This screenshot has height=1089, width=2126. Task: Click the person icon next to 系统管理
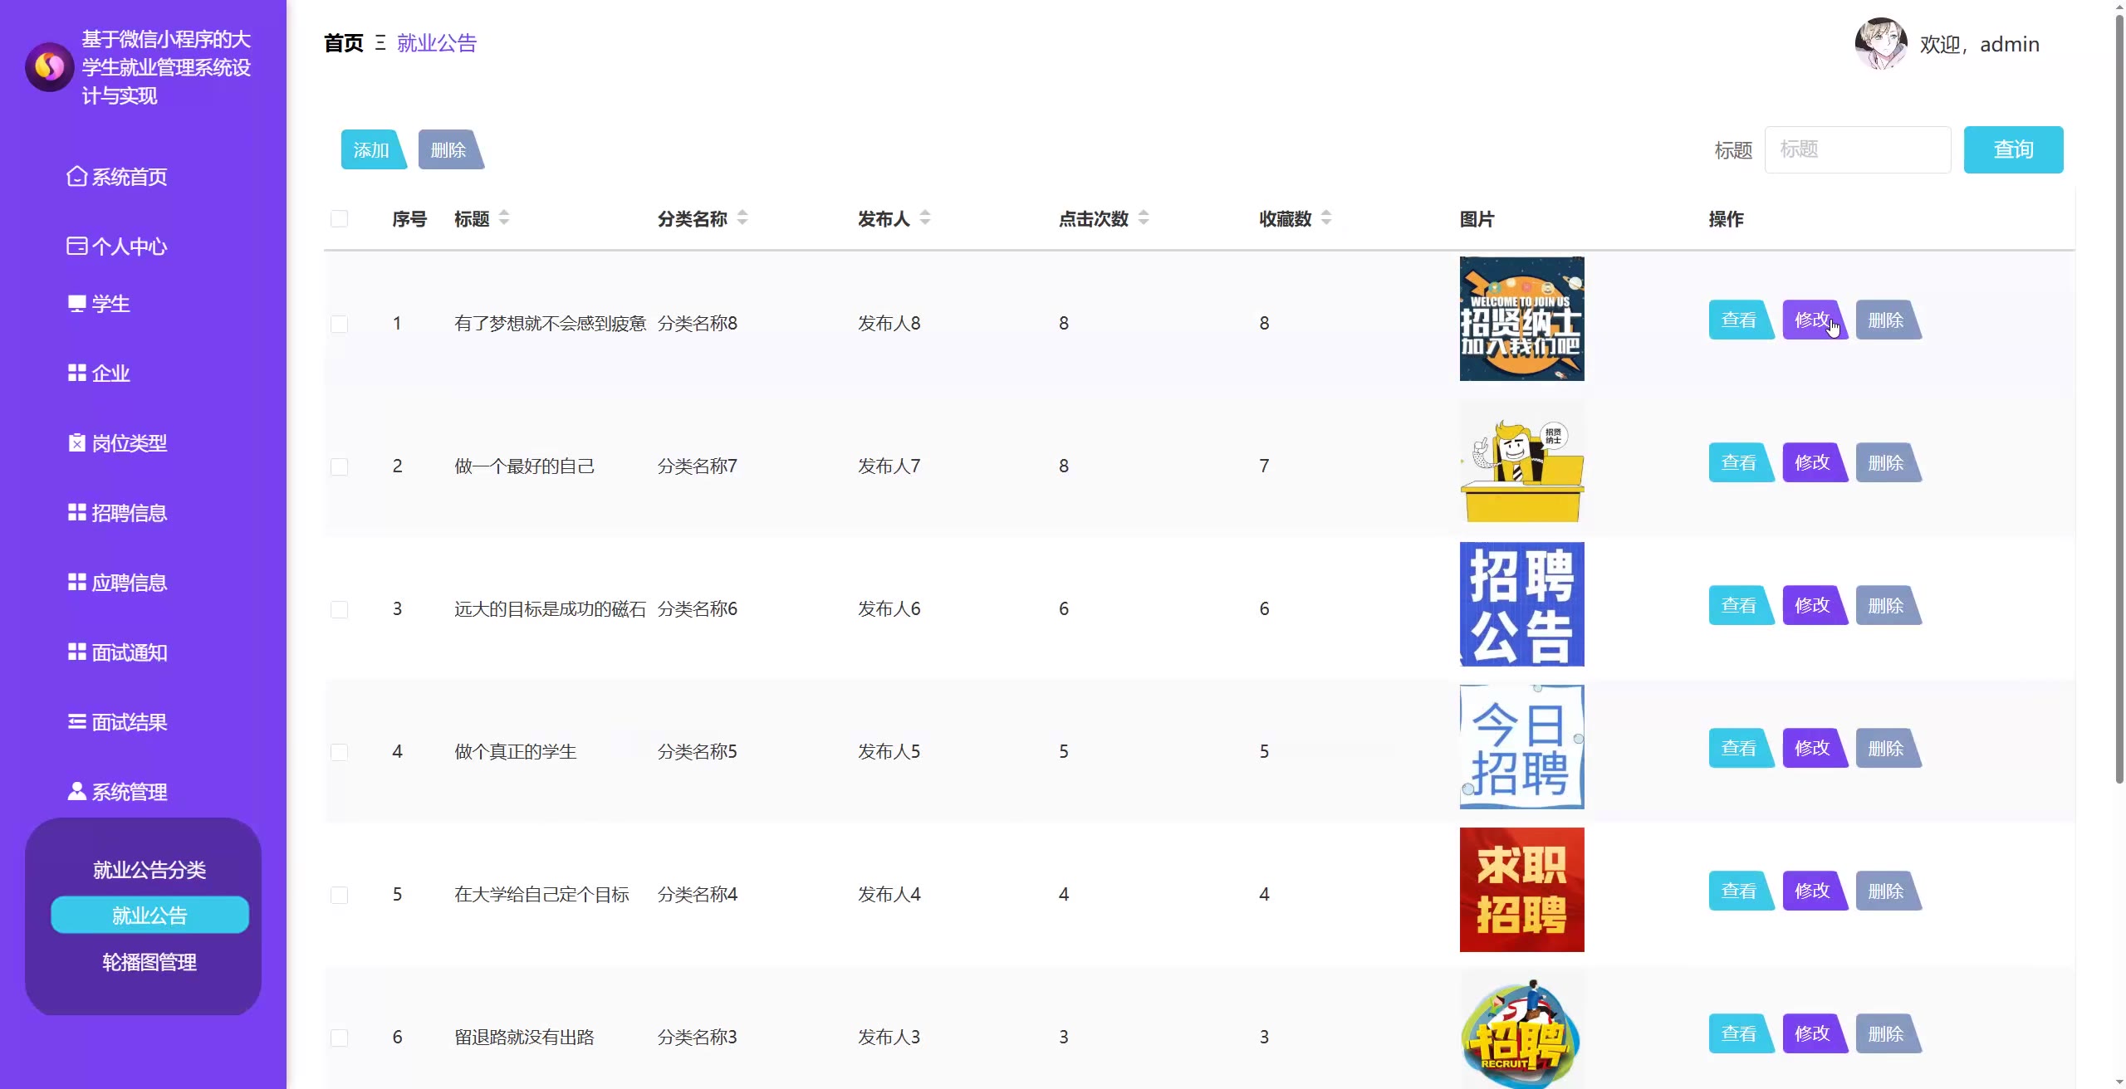76,792
